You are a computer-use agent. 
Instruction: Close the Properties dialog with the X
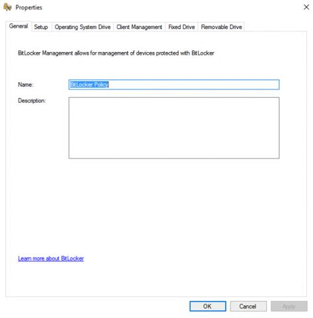point(306,7)
